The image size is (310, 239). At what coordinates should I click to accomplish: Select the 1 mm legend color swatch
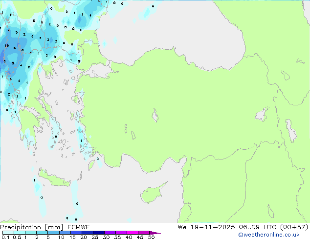point(31,233)
